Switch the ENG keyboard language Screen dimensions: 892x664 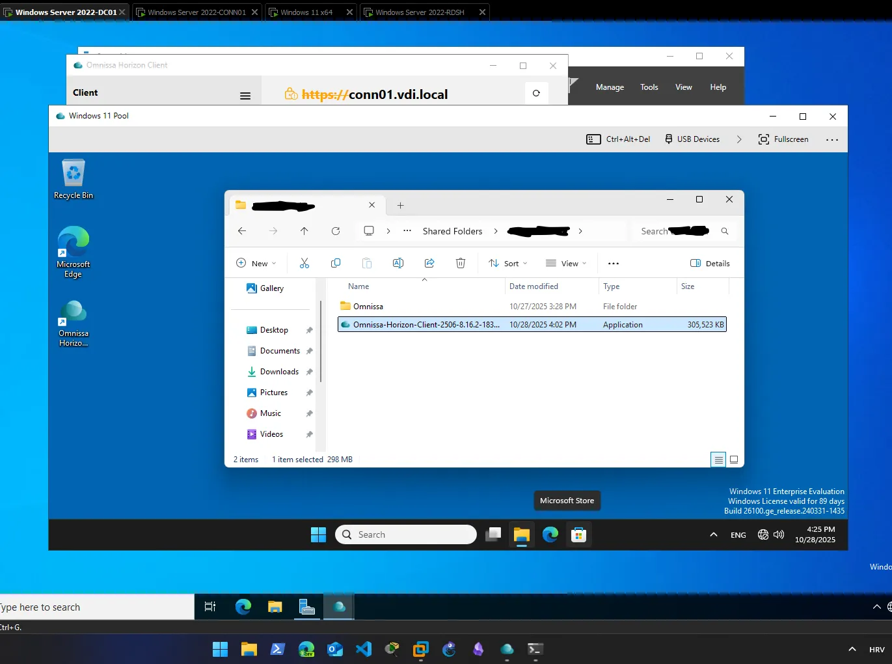coord(738,534)
